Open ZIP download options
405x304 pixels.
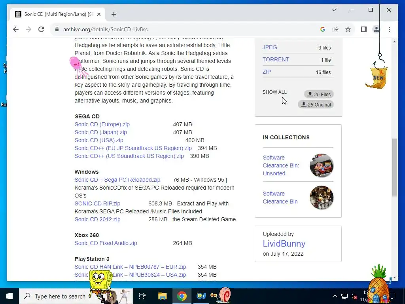267,72
